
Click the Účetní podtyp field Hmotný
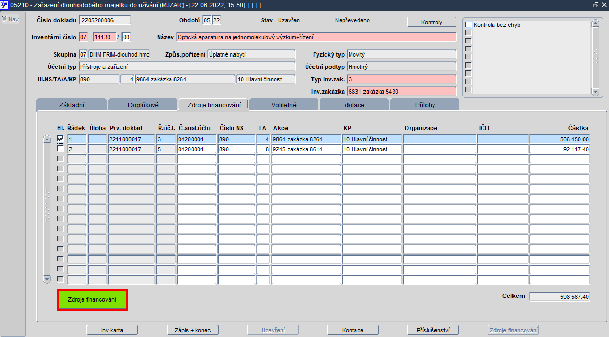point(402,67)
